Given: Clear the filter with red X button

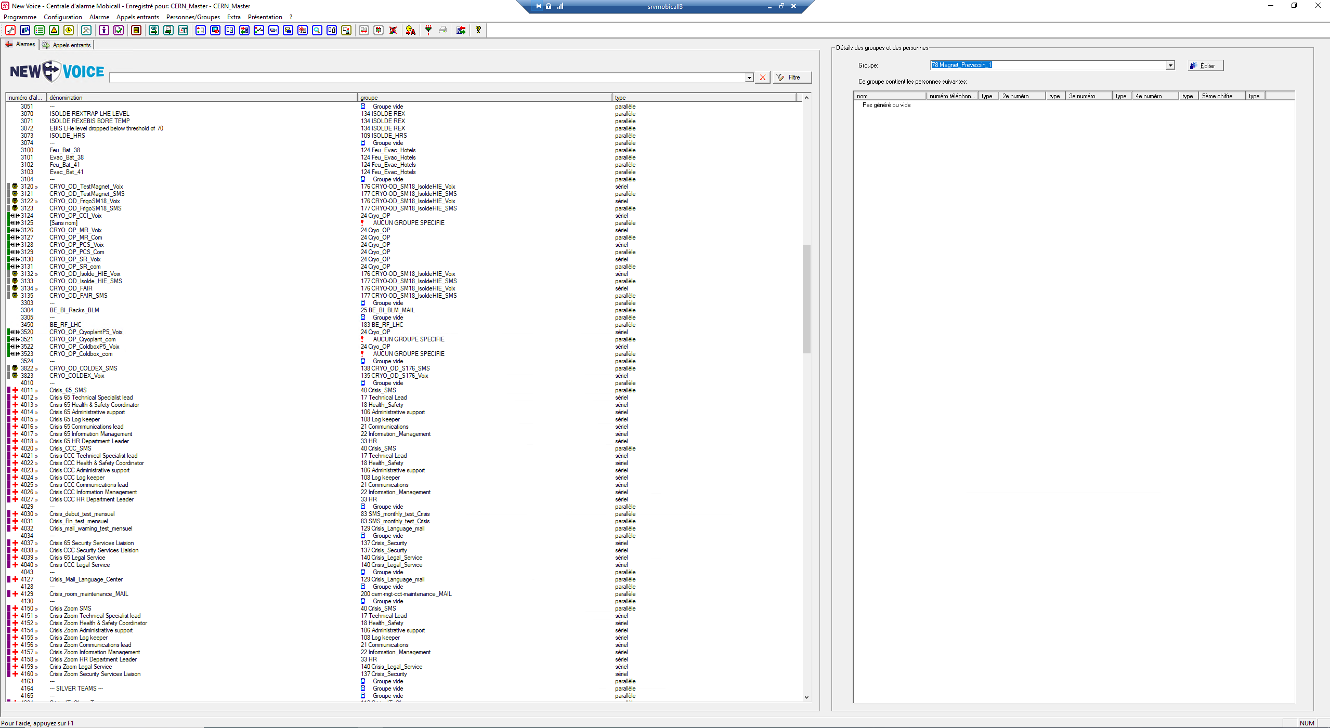Looking at the screenshot, I should (763, 77).
